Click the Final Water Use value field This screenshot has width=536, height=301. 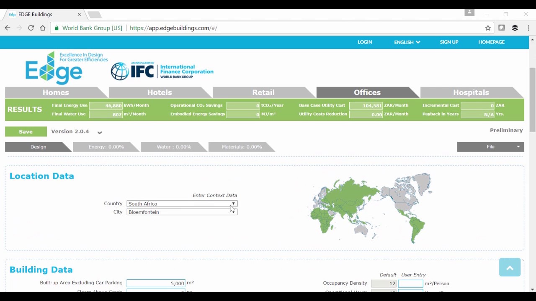point(106,114)
